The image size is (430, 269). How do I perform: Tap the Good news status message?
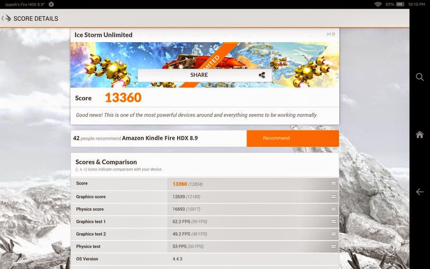[x=197, y=115]
